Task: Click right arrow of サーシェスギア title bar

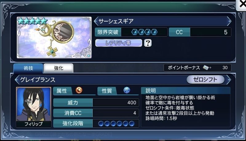Action: click(229, 21)
